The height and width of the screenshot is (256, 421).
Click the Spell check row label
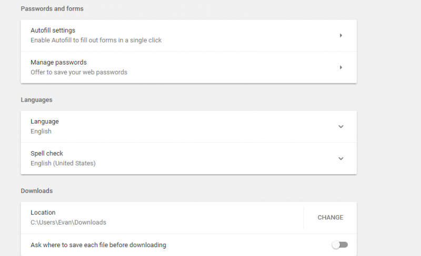tap(47, 154)
